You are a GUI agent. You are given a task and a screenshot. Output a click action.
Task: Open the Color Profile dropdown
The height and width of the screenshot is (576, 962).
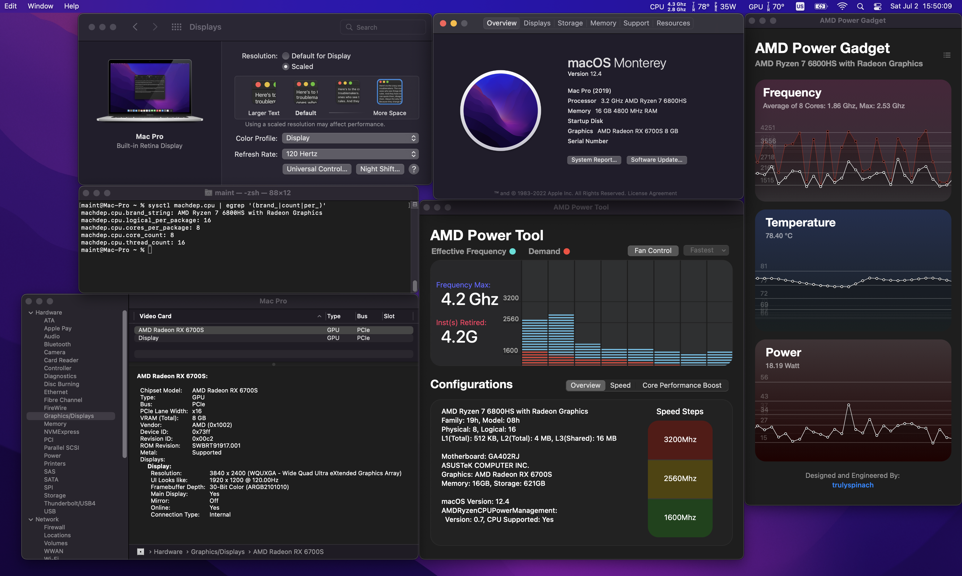pyautogui.click(x=350, y=138)
